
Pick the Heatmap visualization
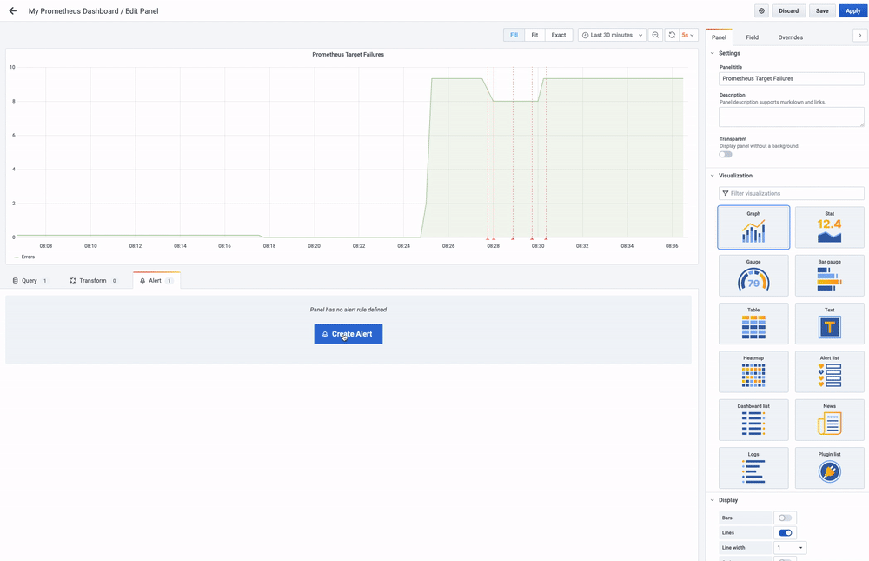[x=753, y=371]
